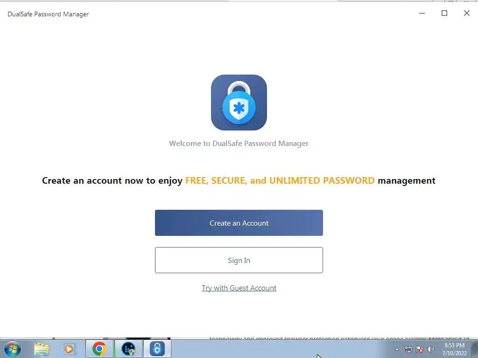Image resolution: width=478 pixels, height=358 pixels.
Task: Click the volume speaker tray icon
Action: point(431,350)
